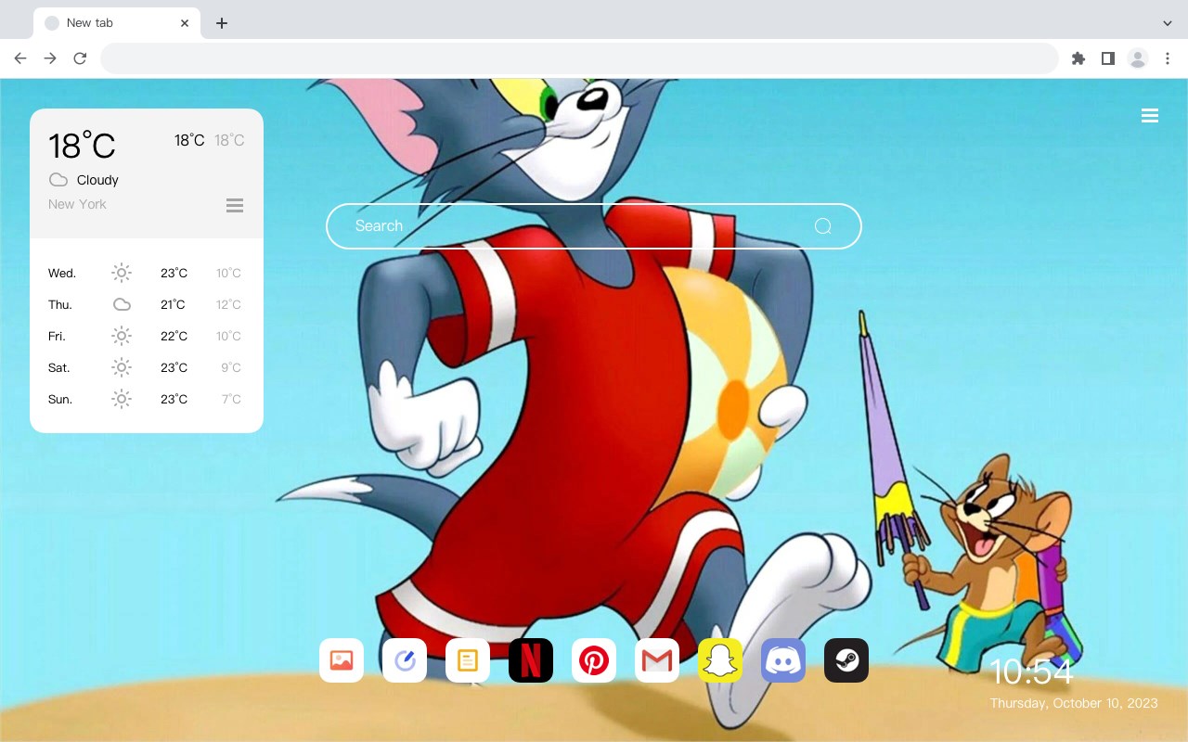Open the weather widget menu icon
The width and height of the screenshot is (1188, 742).
click(235, 205)
